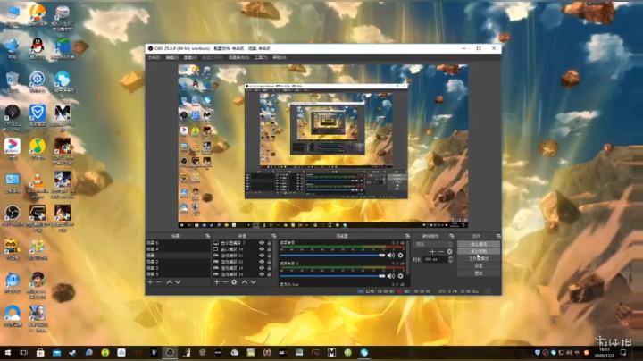Select scene 4 in Scenes list
The height and width of the screenshot is (361, 643).
[178, 249]
